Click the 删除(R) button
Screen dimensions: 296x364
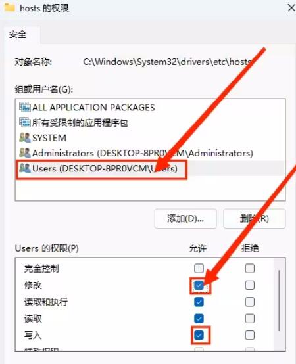coord(254,219)
